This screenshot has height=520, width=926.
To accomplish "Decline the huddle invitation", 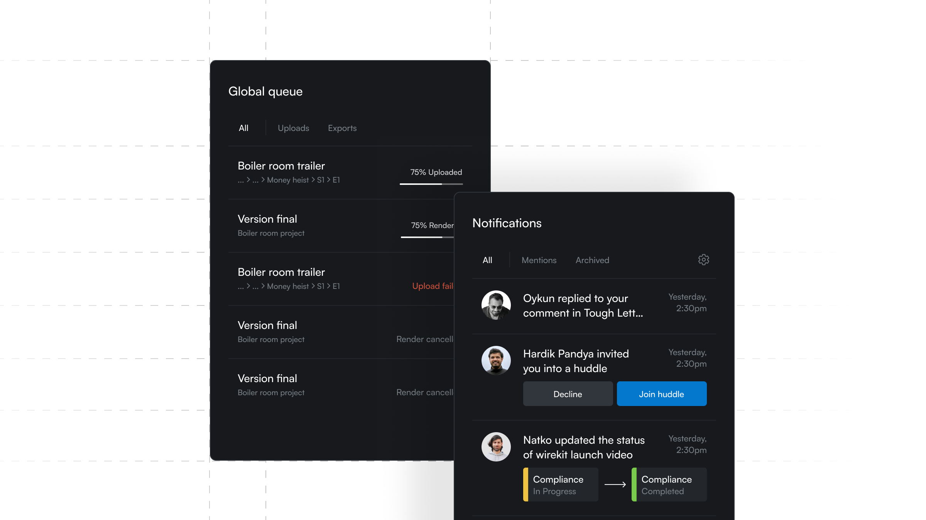I will pyautogui.click(x=568, y=394).
